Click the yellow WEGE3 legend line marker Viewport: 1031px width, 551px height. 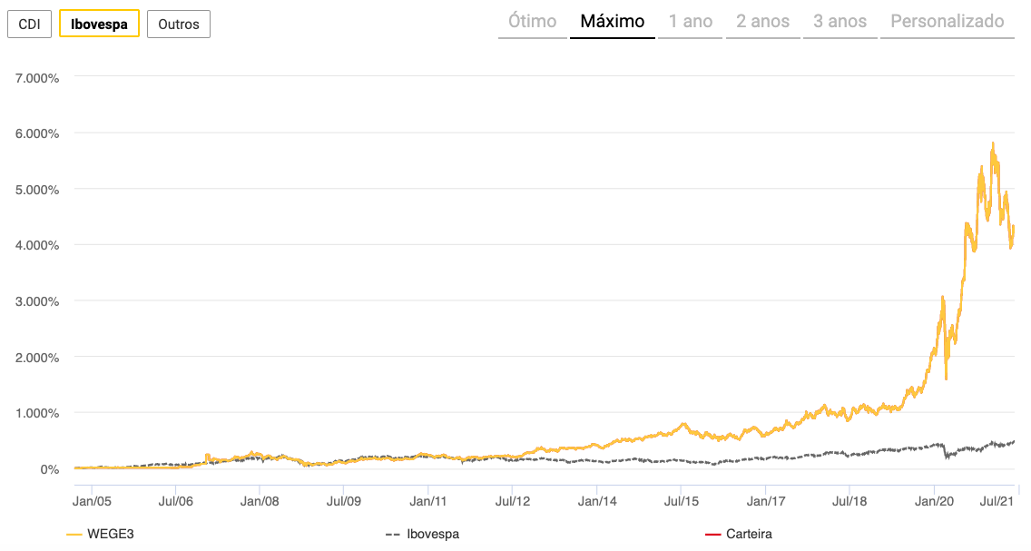click(75, 535)
